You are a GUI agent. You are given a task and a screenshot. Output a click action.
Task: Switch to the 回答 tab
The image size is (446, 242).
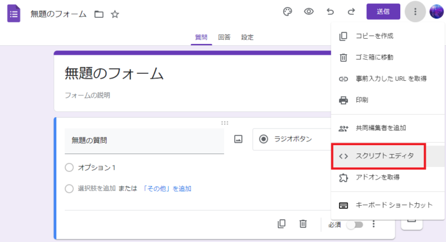coord(224,37)
